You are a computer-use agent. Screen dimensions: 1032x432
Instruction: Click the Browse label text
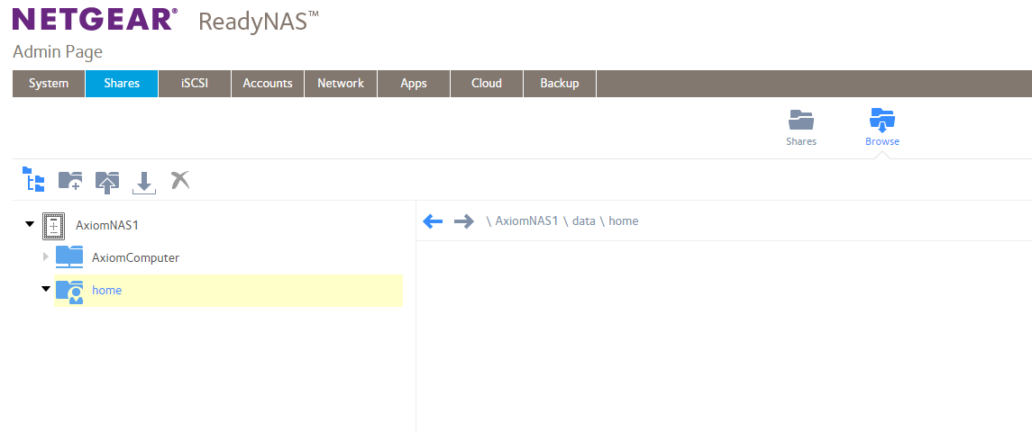[882, 141]
